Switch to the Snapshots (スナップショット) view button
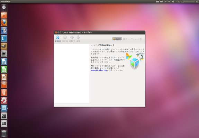The image size is (199, 138). coord(133,39)
